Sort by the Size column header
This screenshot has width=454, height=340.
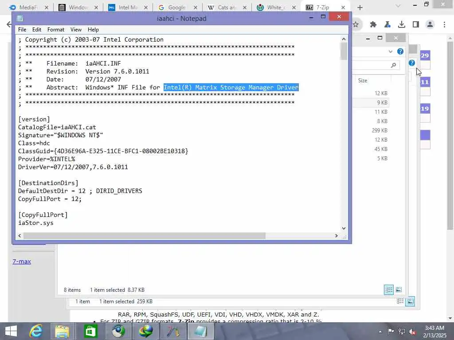(x=363, y=81)
